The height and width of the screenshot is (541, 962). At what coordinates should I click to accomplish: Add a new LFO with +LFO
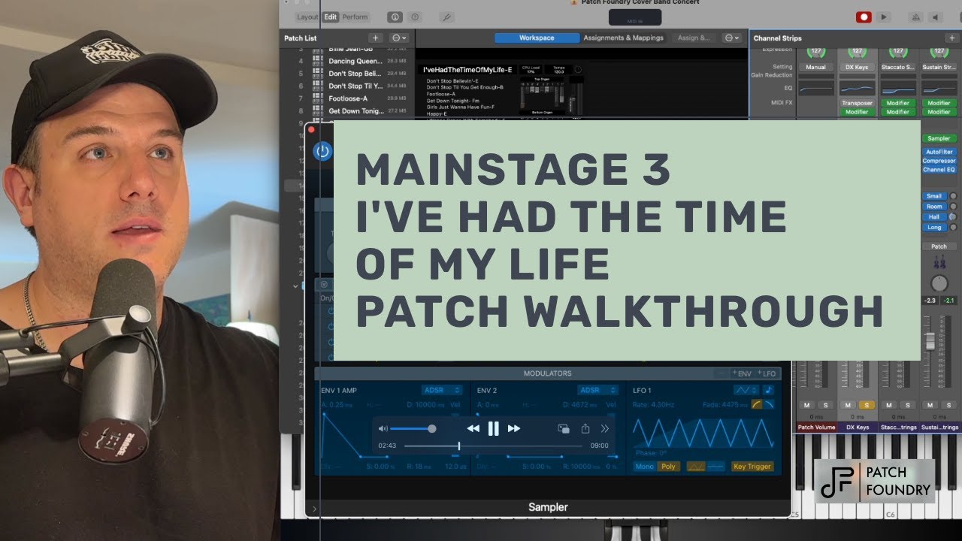(767, 373)
